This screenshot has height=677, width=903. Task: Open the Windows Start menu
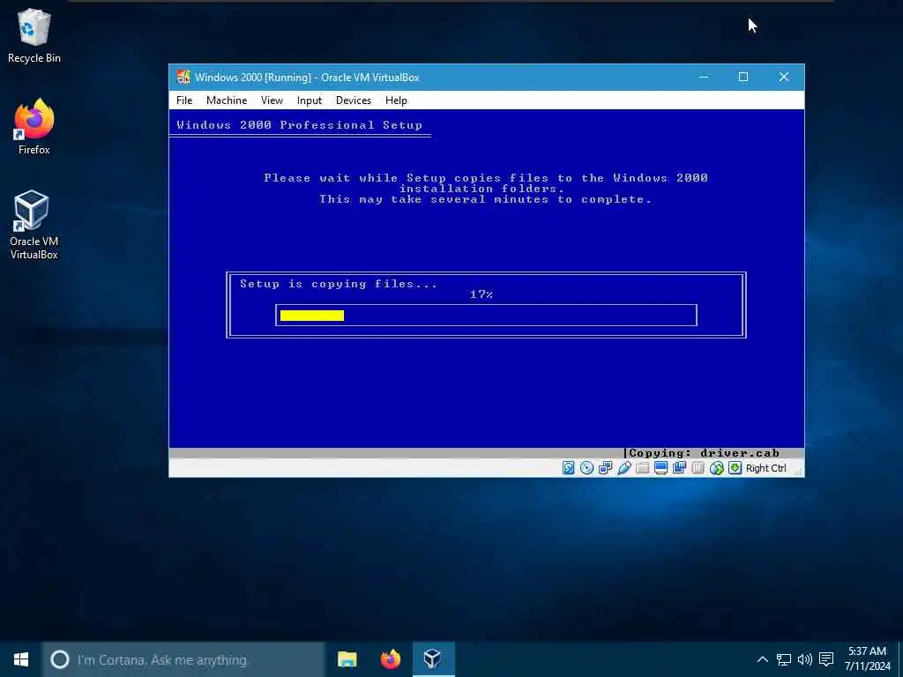tap(21, 659)
